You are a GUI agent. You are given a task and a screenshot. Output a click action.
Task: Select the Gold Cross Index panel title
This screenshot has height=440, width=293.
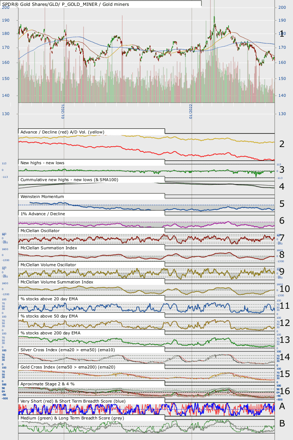68,367
